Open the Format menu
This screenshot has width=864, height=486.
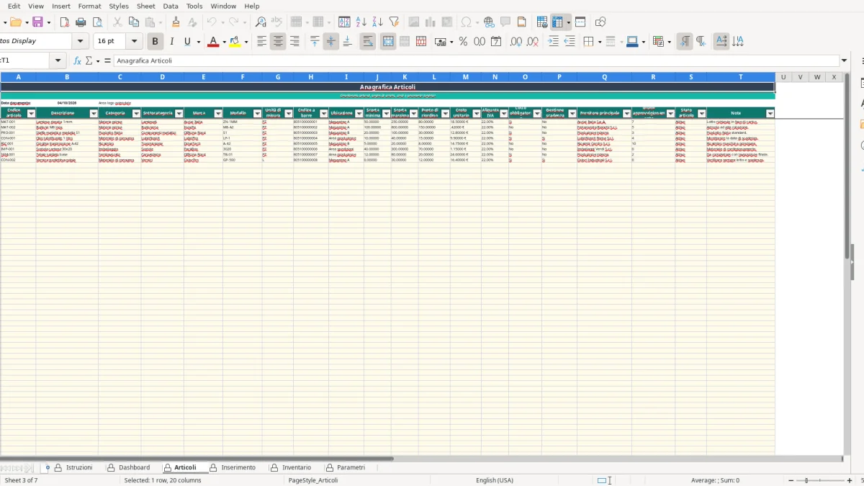pyautogui.click(x=89, y=6)
